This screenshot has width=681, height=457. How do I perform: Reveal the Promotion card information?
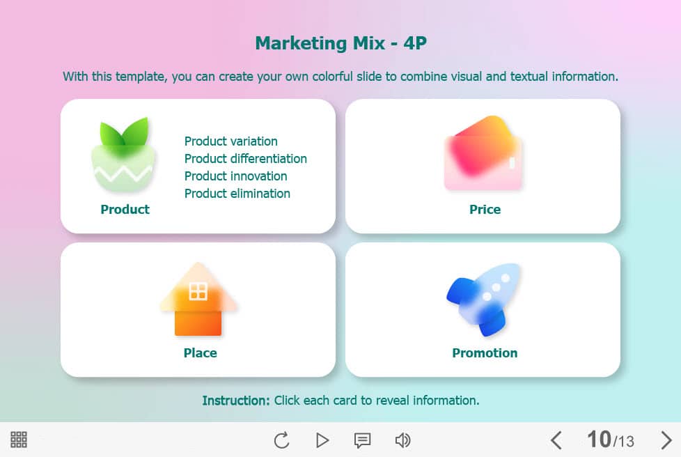point(485,353)
